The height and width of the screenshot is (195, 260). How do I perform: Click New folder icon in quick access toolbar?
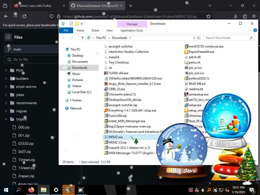(77, 24)
